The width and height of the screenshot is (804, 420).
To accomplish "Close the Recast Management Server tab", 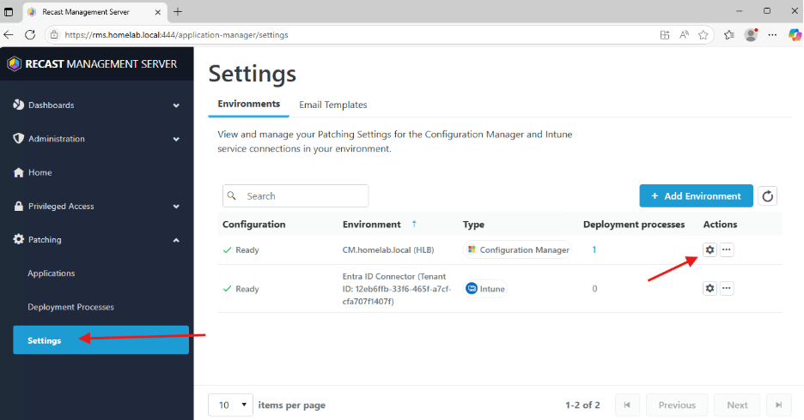I will (158, 12).
